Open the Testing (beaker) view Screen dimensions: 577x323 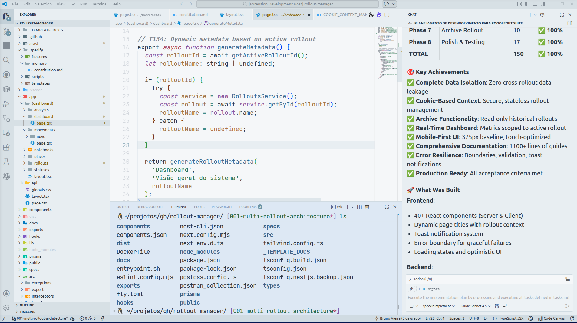click(6, 162)
